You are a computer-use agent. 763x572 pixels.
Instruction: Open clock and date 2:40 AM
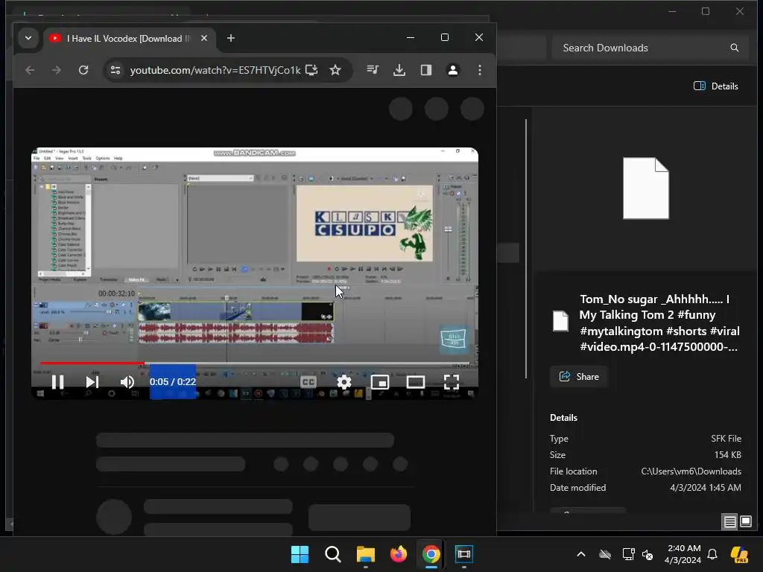[x=684, y=554]
